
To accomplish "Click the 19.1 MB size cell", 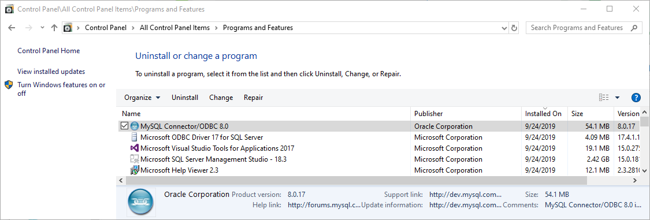I will pyautogui.click(x=597, y=148).
